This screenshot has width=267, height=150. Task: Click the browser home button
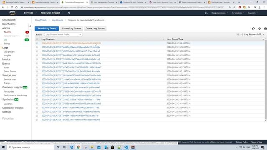[x=16, y=7]
